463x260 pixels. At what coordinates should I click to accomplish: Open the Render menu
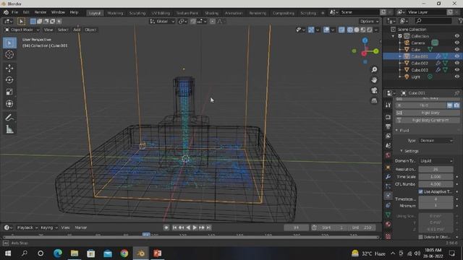pyautogui.click(x=41, y=12)
